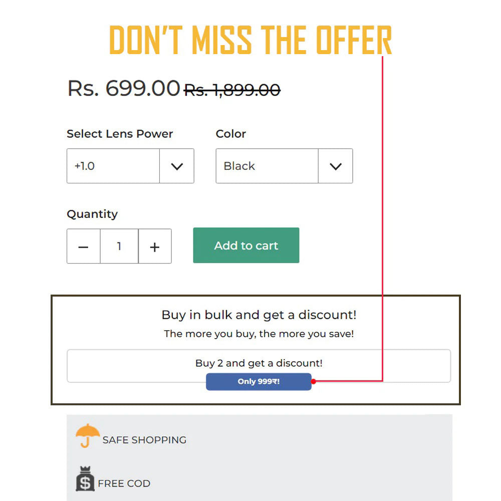Select the Buy 2 and get a discount offer

[x=259, y=363]
